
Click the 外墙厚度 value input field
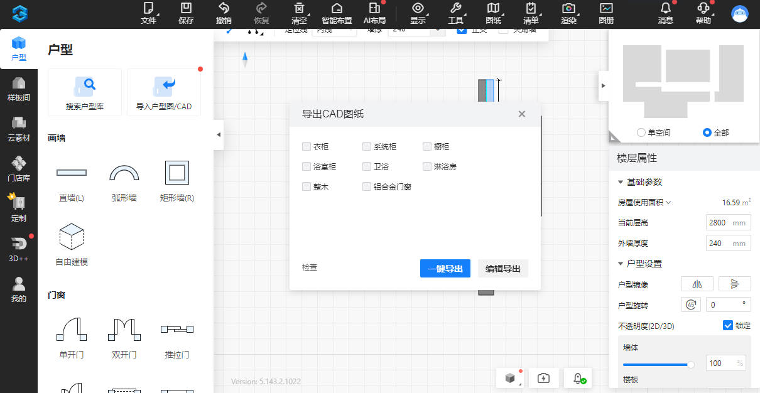coord(728,243)
